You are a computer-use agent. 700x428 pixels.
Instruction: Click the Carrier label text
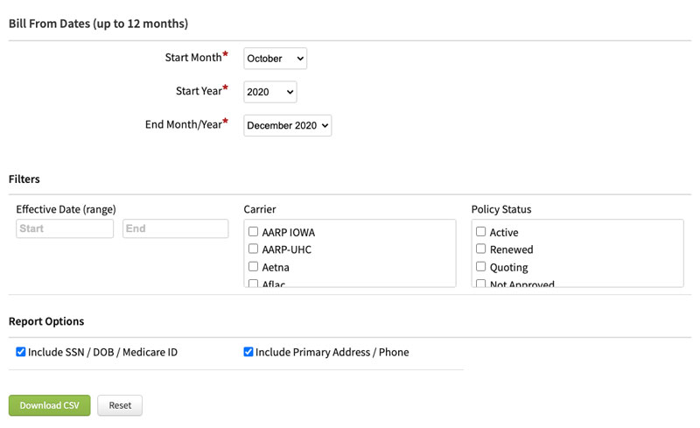tap(260, 209)
